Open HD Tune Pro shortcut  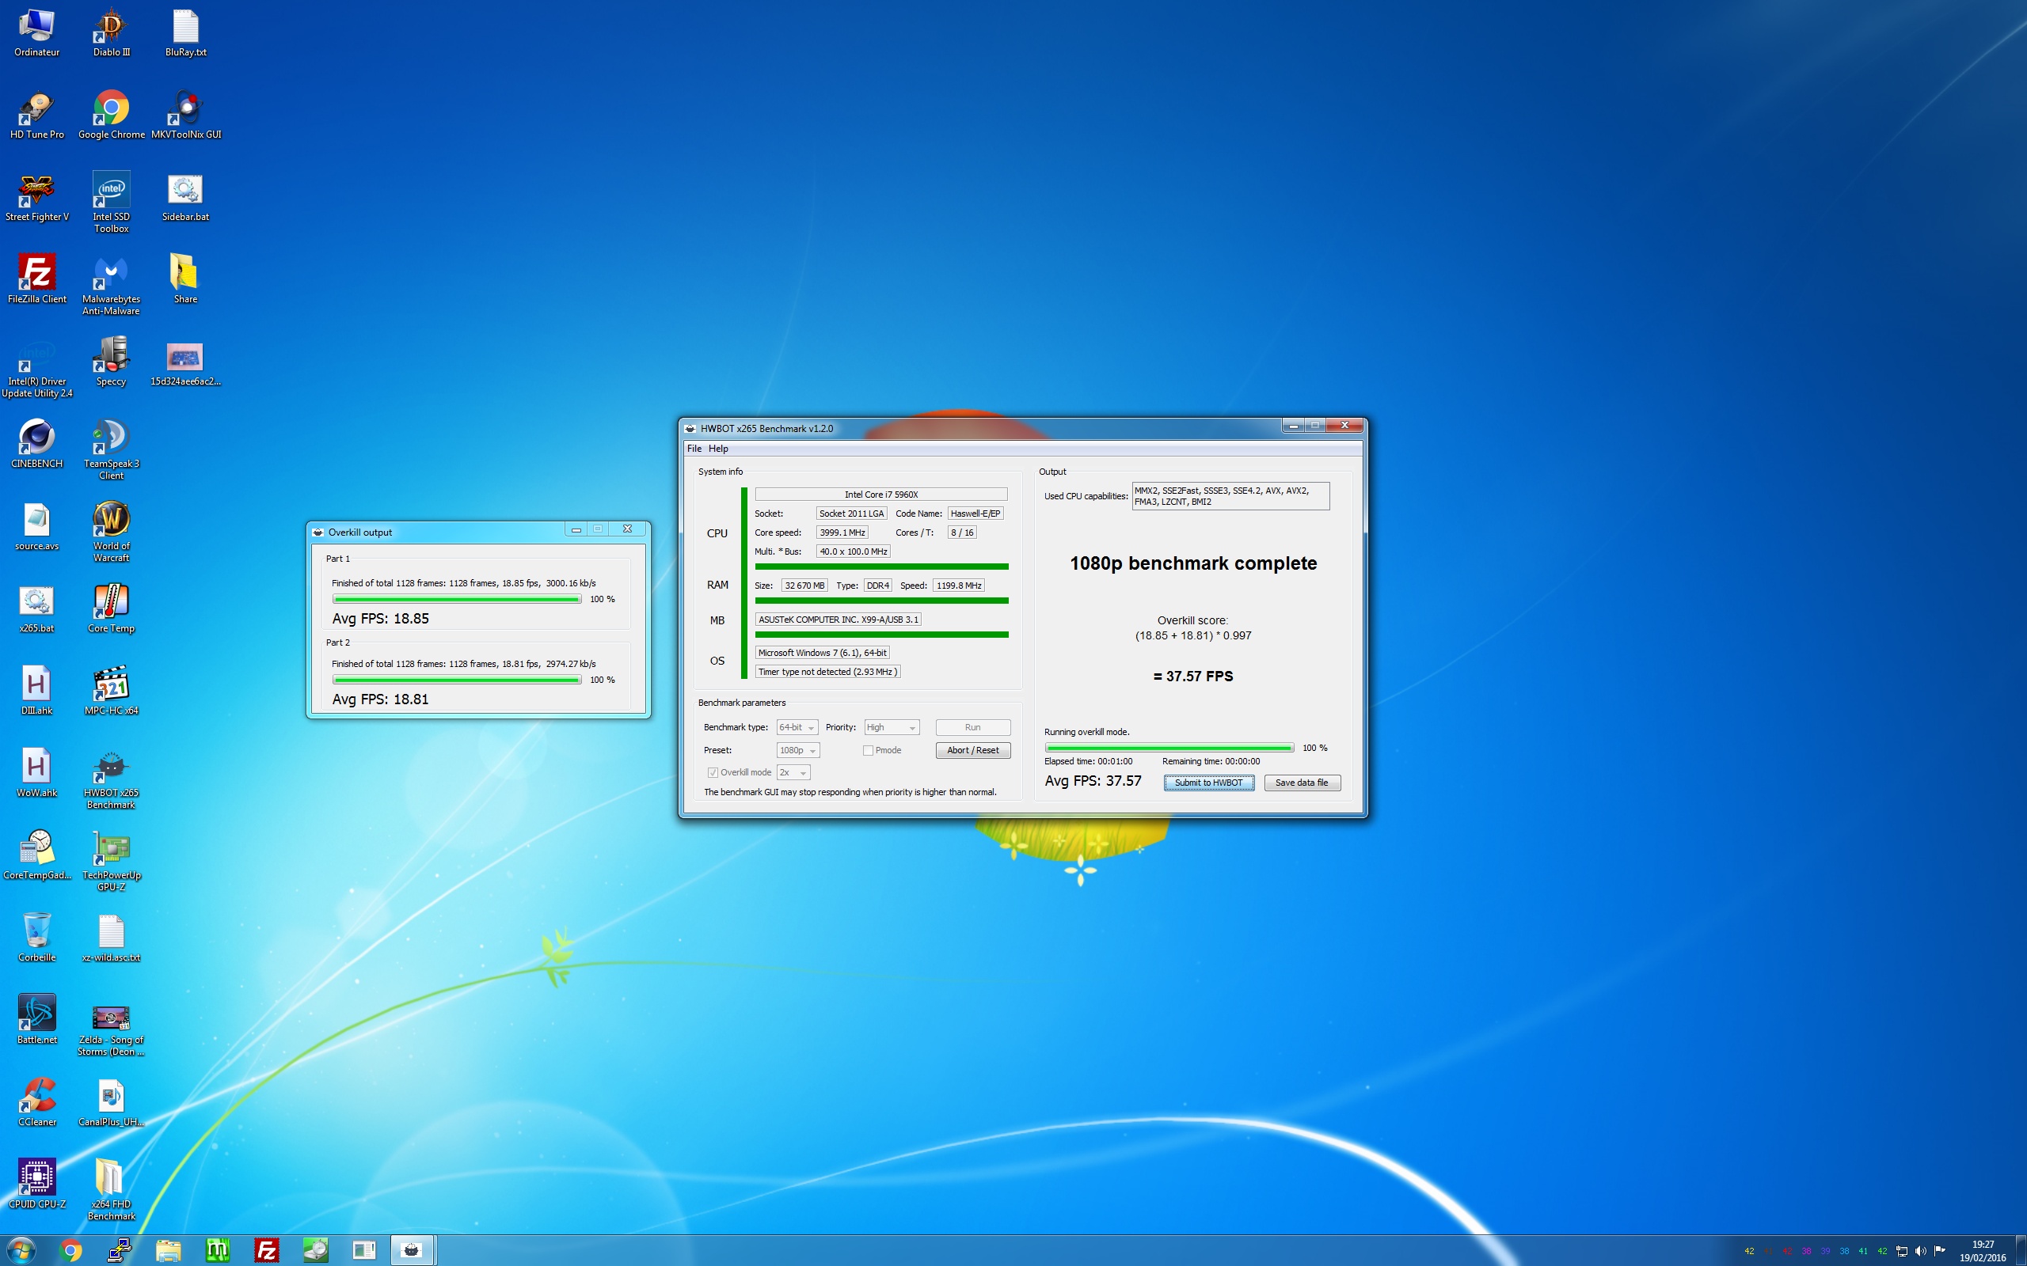coord(37,116)
